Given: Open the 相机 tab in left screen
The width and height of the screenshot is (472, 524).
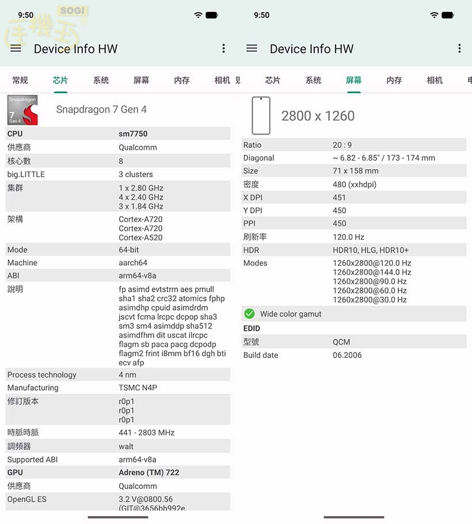Looking at the screenshot, I should [x=222, y=80].
